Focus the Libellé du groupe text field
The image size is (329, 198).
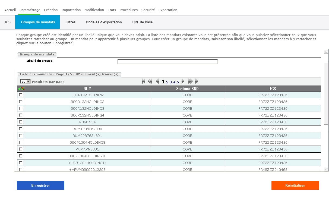pyautogui.click(x=167, y=62)
